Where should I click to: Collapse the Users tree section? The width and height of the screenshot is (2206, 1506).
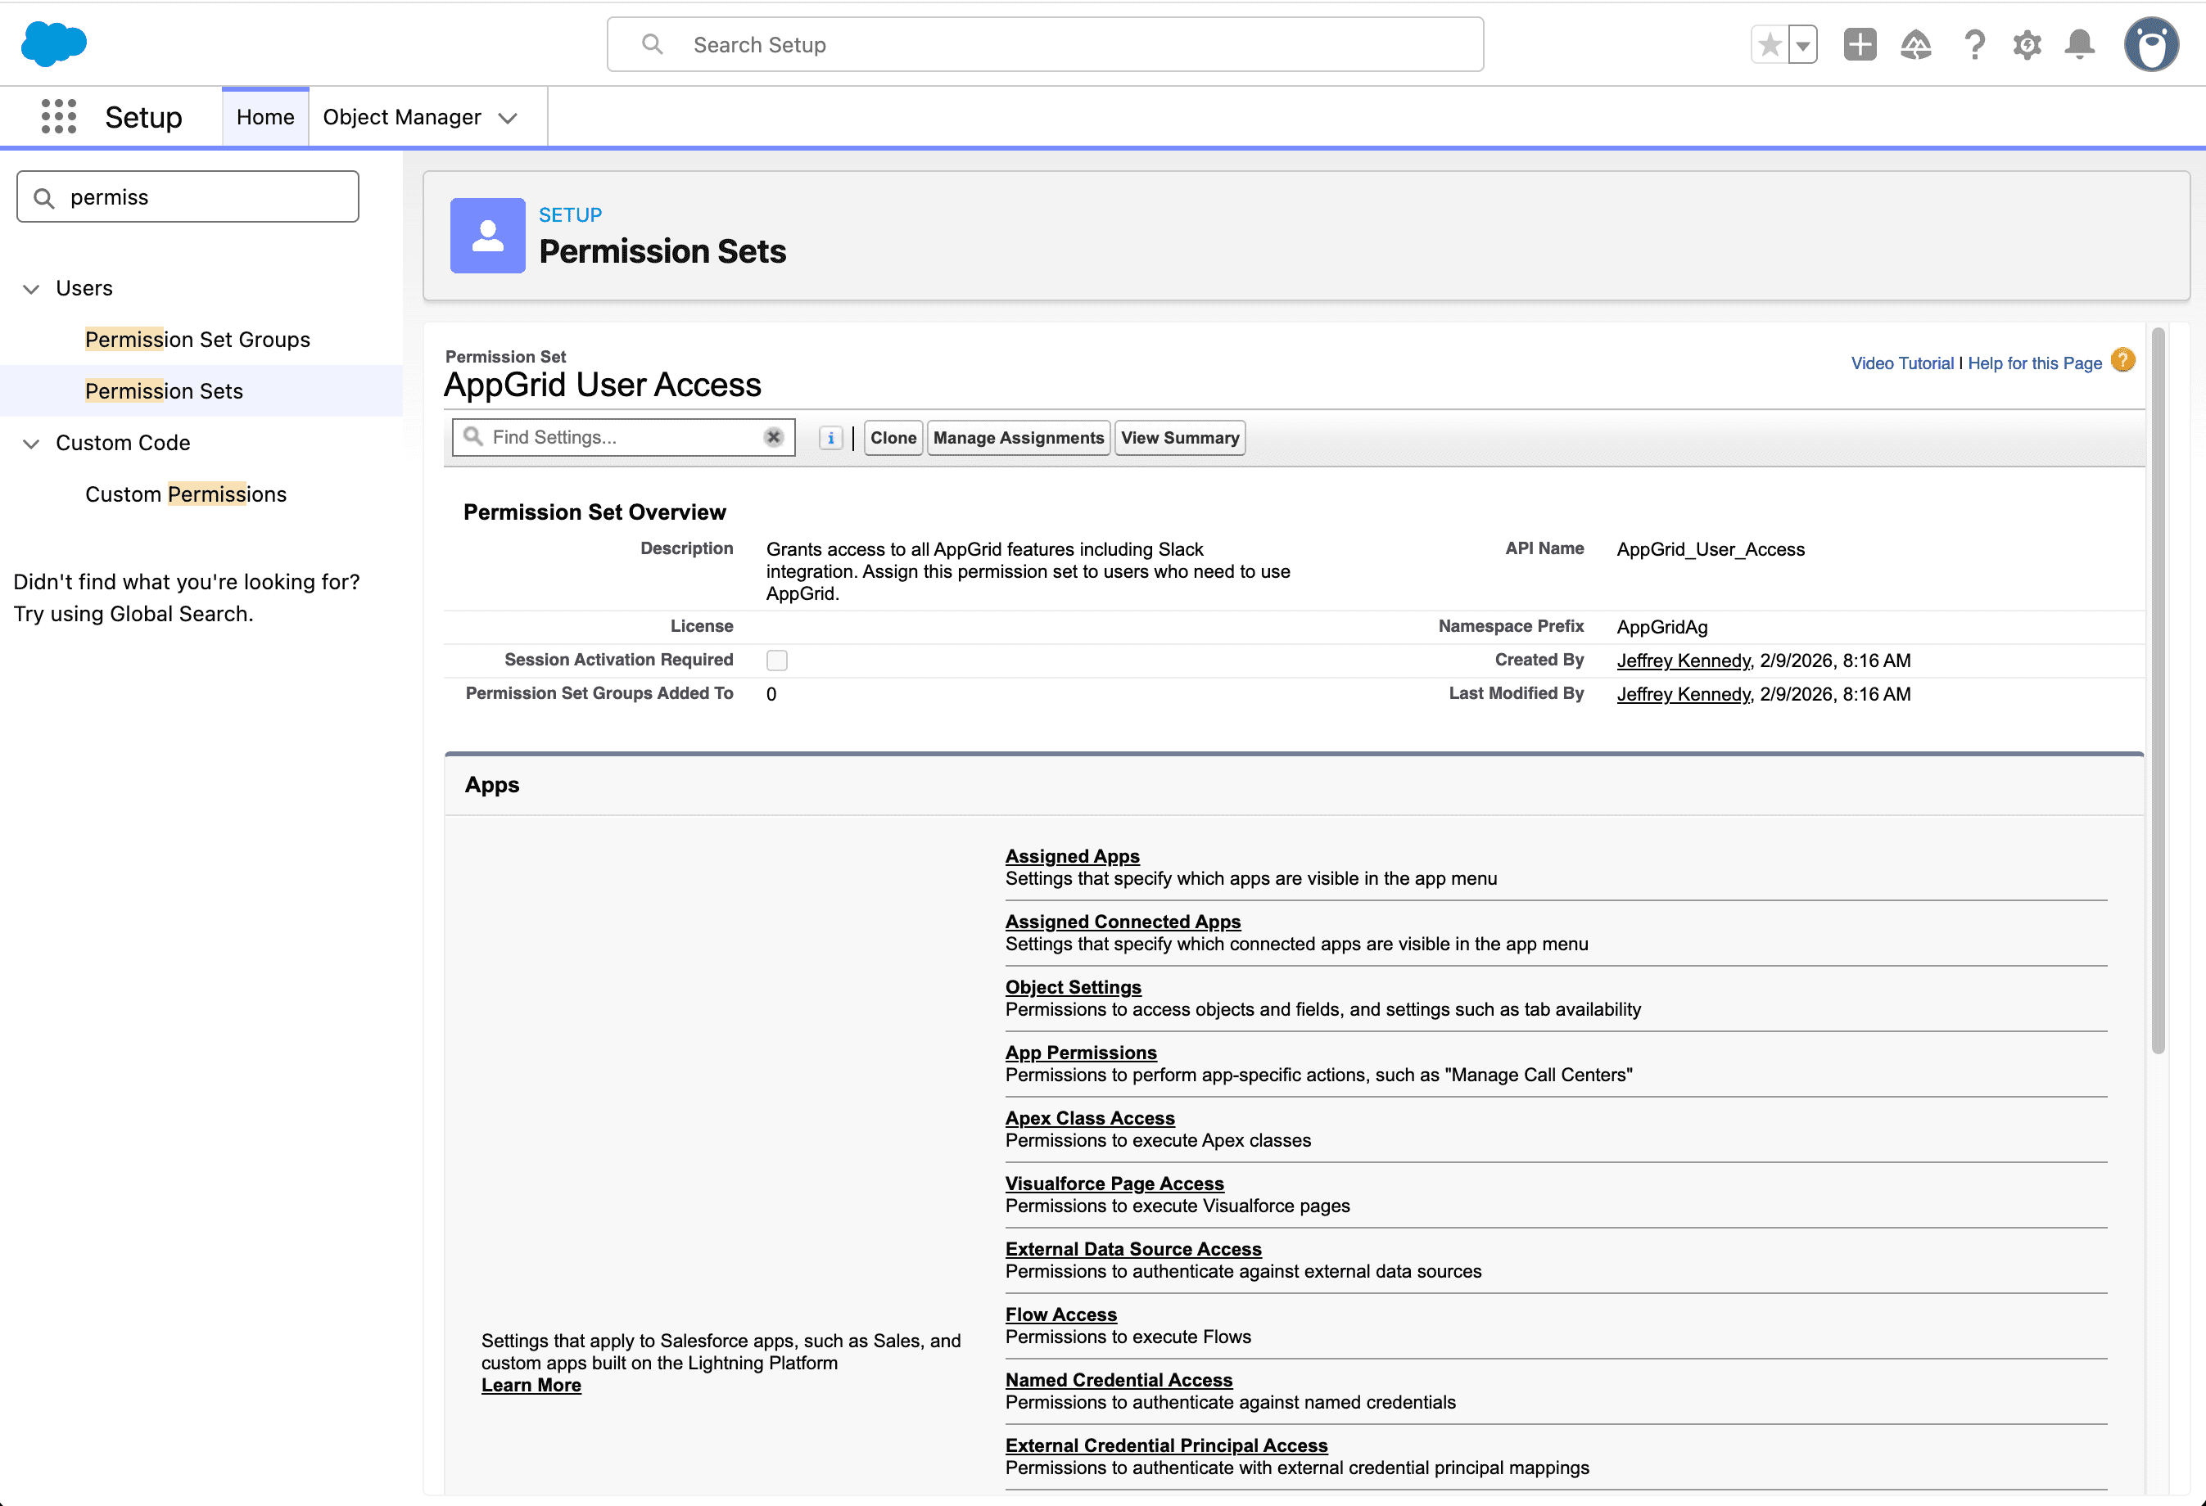coord(31,288)
